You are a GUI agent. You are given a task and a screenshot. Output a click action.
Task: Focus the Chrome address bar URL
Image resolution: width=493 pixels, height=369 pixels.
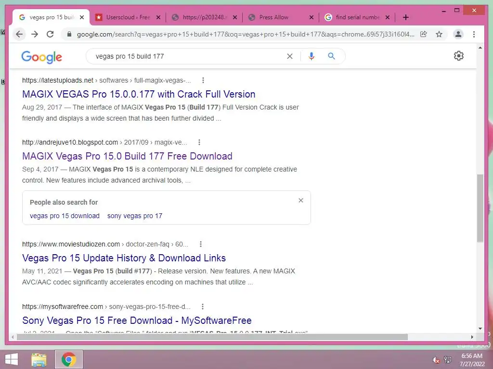(245, 34)
